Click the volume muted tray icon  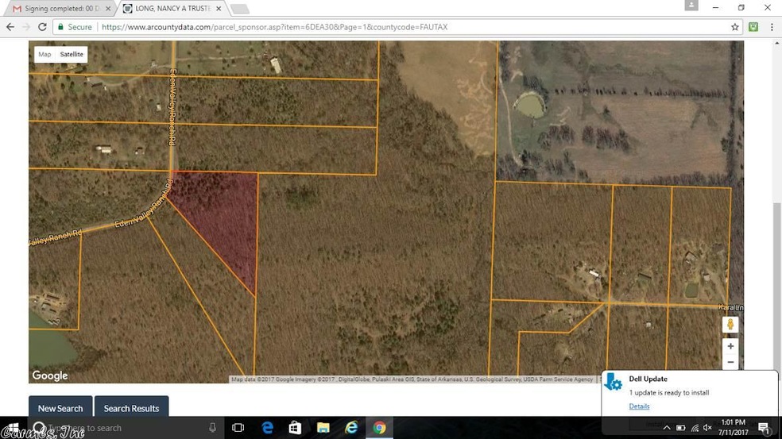pos(707,428)
